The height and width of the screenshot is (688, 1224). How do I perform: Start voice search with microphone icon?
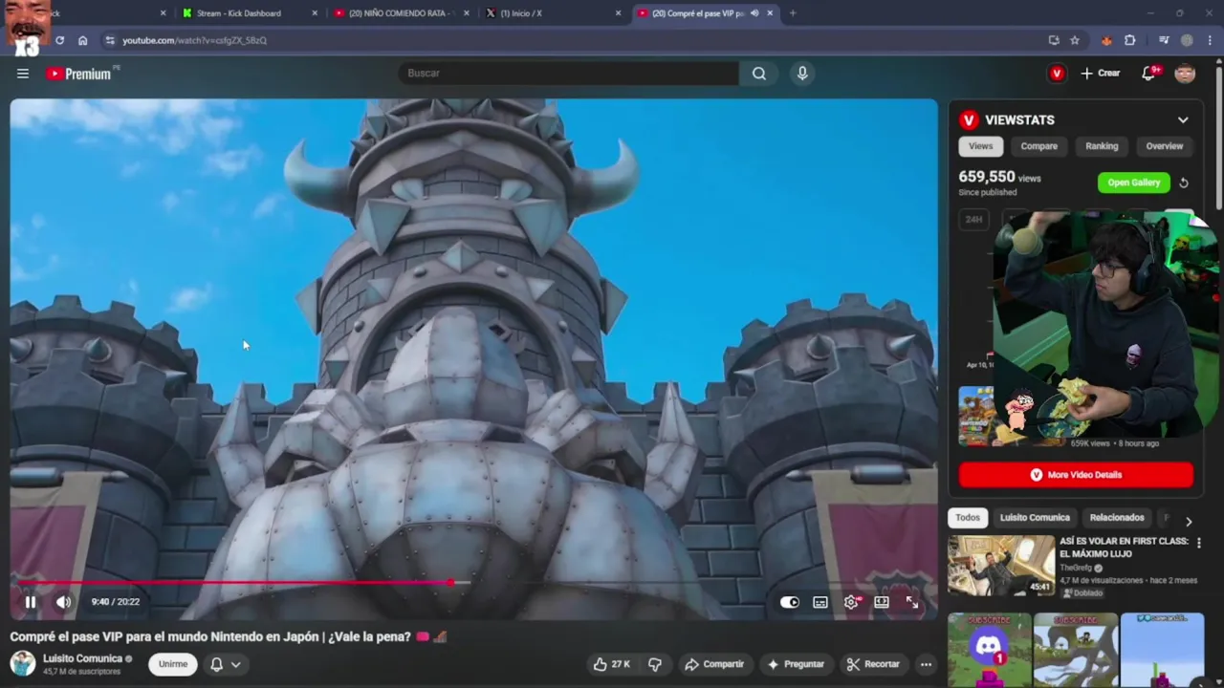point(802,74)
